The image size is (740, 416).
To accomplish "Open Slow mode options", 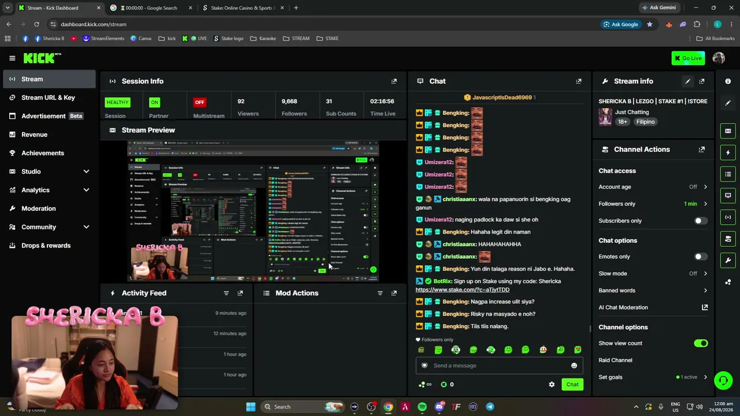I will tap(653, 274).
